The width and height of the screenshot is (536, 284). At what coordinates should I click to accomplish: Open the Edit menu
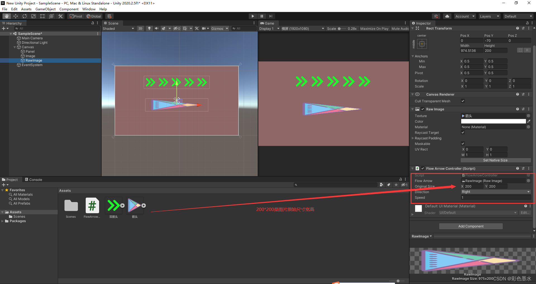click(14, 9)
